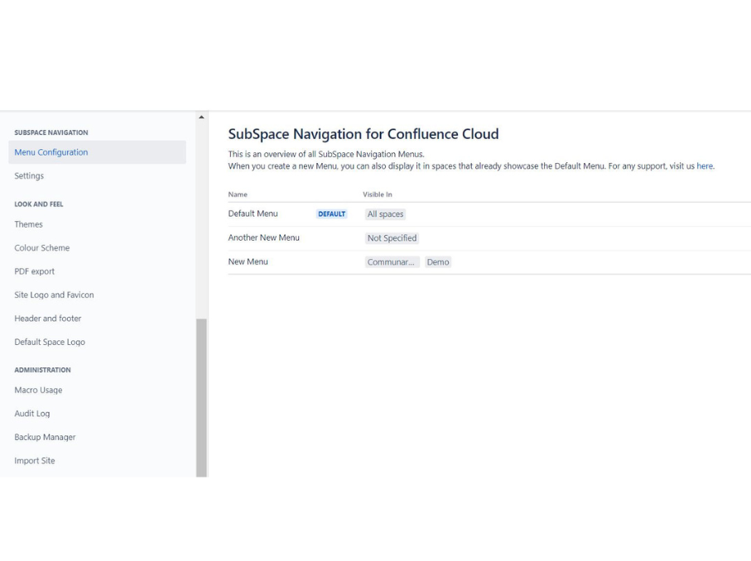The image size is (751, 561).
Task: Select PDF export in sidebar
Action: (35, 271)
